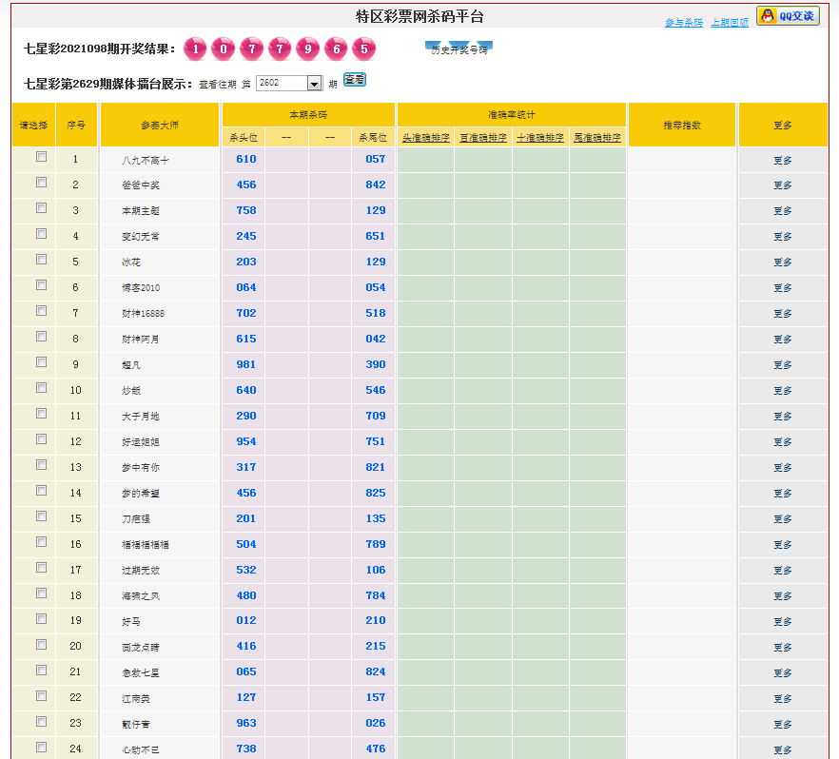Sort by 百准确排序 column header
This screenshot has width=839, height=759.
point(482,138)
